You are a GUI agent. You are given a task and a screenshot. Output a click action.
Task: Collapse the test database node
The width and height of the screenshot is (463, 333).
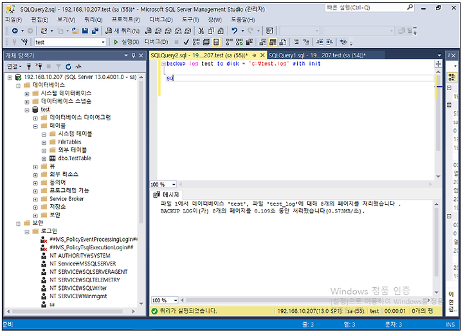click(x=27, y=110)
